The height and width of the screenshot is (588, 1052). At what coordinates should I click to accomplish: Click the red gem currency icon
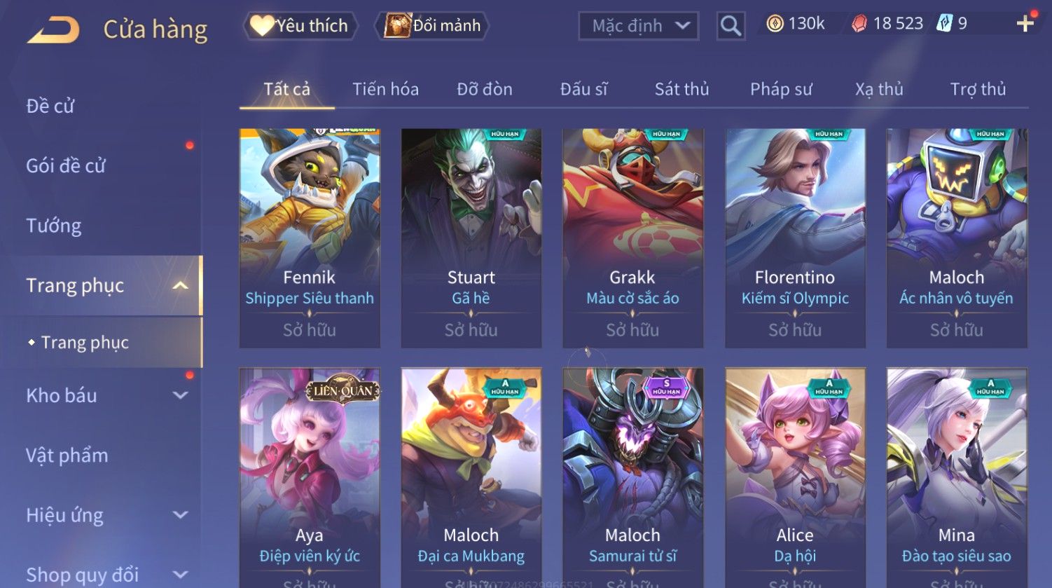click(859, 25)
